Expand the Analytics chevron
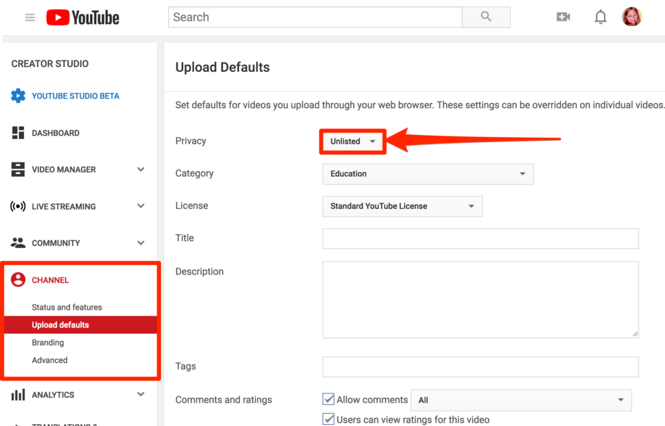Viewport: 665px width, 426px height. (x=141, y=394)
